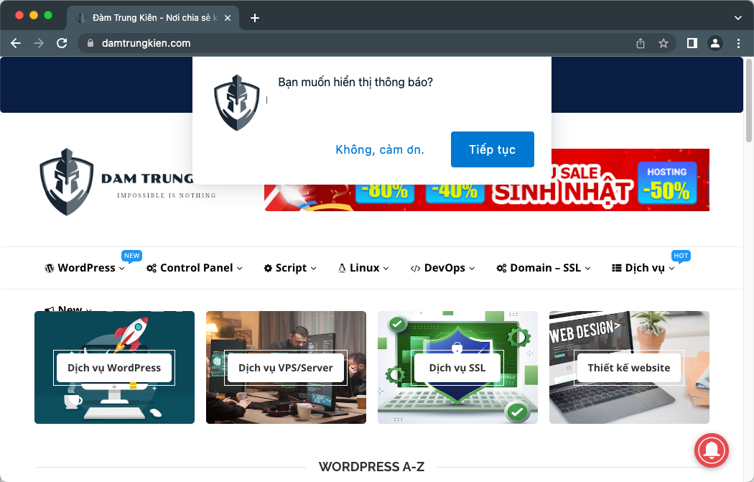The height and width of the screenshot is (482, 754).
Task: Open a new browser tab
Action: pyautogui.click(x=255, y=18)
